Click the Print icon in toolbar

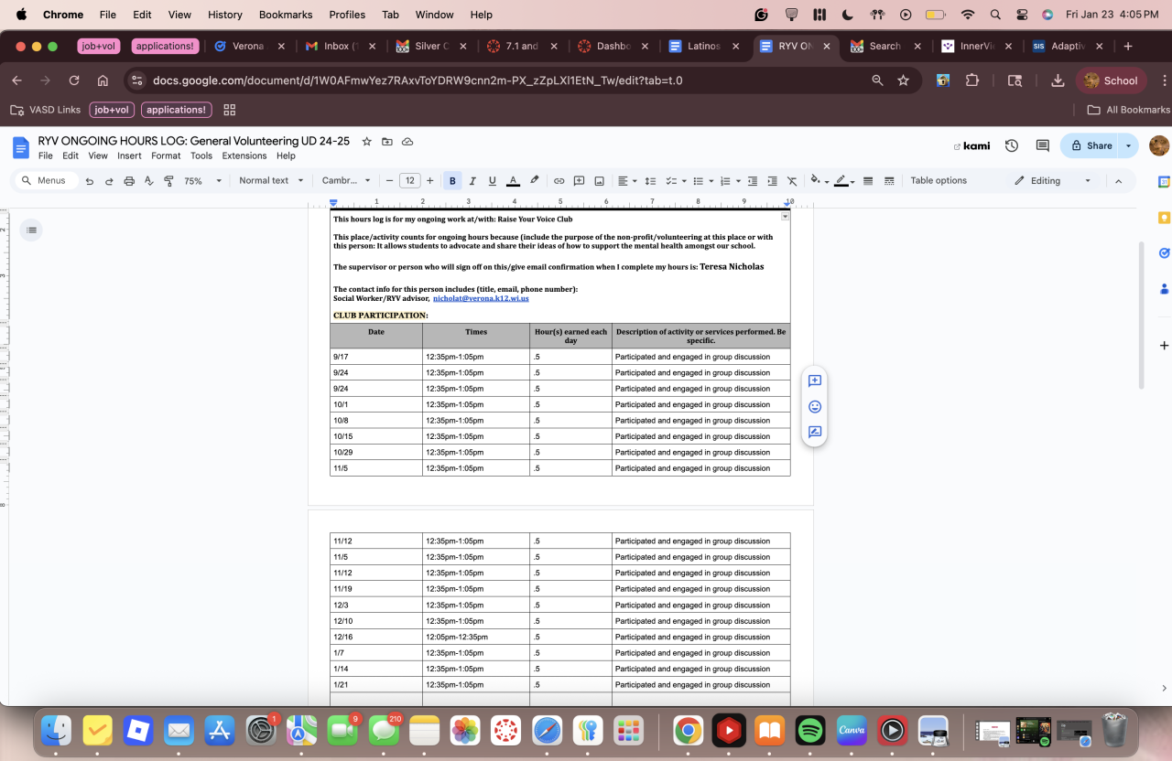[x=129, y=181]
